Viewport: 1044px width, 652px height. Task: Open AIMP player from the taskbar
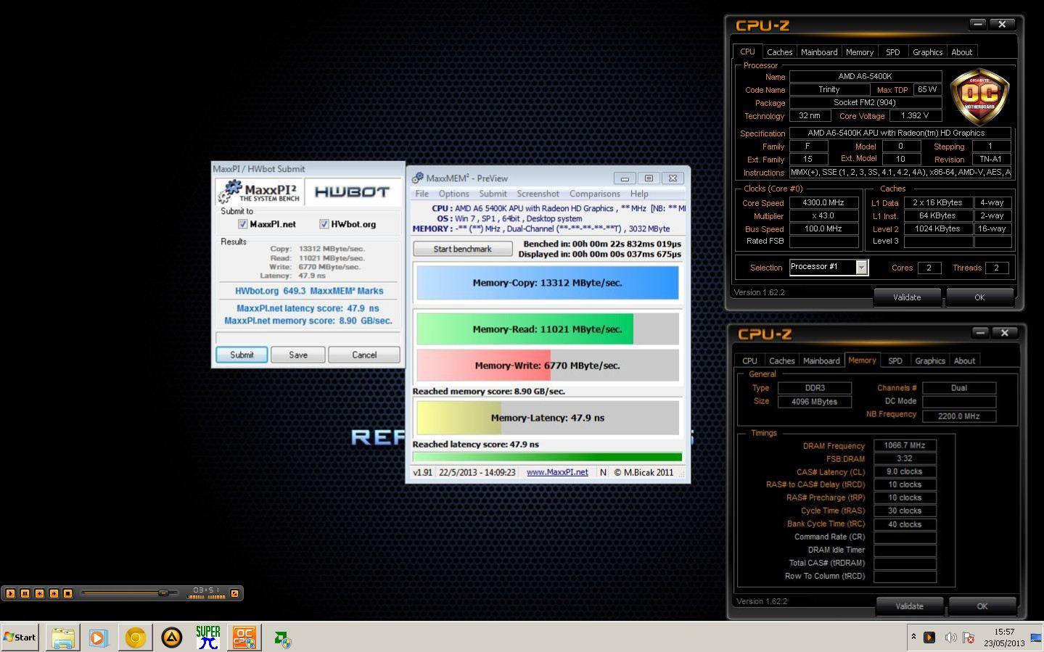171,637
